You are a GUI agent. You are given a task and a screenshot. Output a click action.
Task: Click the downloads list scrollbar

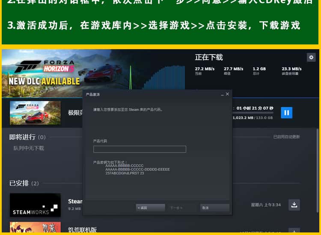point(318,170)
